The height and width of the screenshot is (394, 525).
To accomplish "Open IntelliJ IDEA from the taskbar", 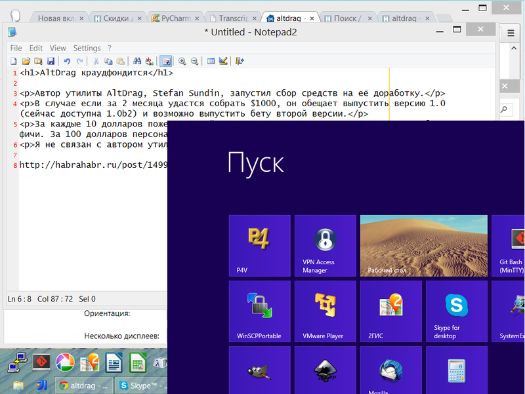I will tap(41, 385).
